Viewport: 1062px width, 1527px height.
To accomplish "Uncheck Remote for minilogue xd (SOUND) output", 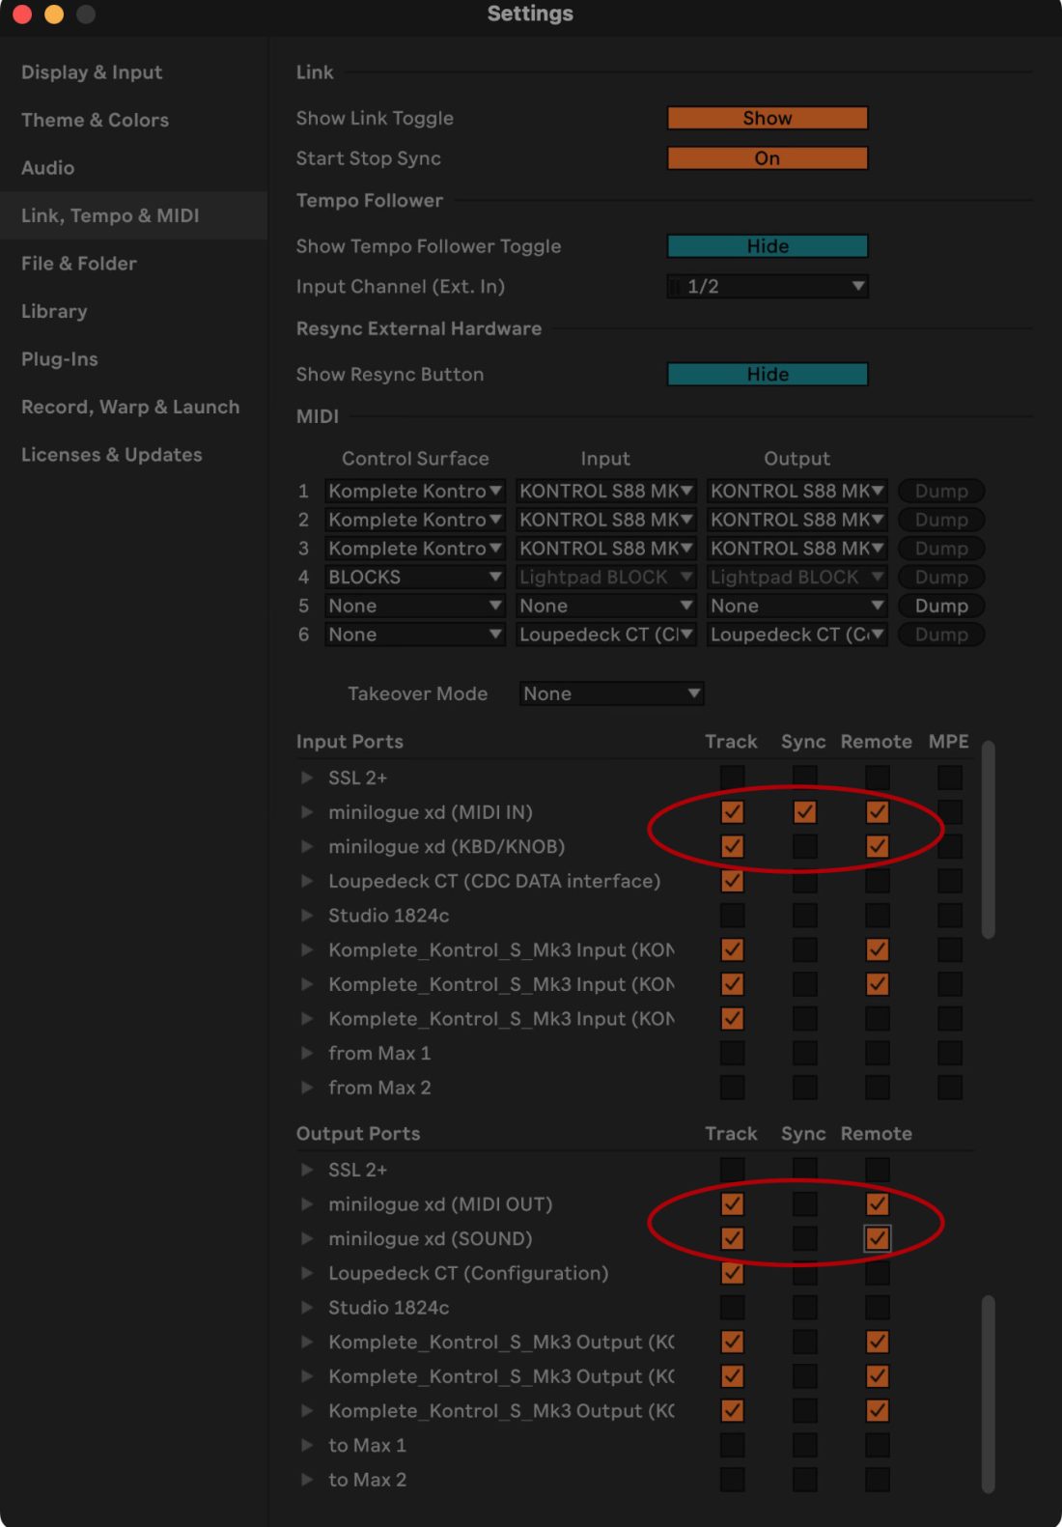I will [877, 1238].
